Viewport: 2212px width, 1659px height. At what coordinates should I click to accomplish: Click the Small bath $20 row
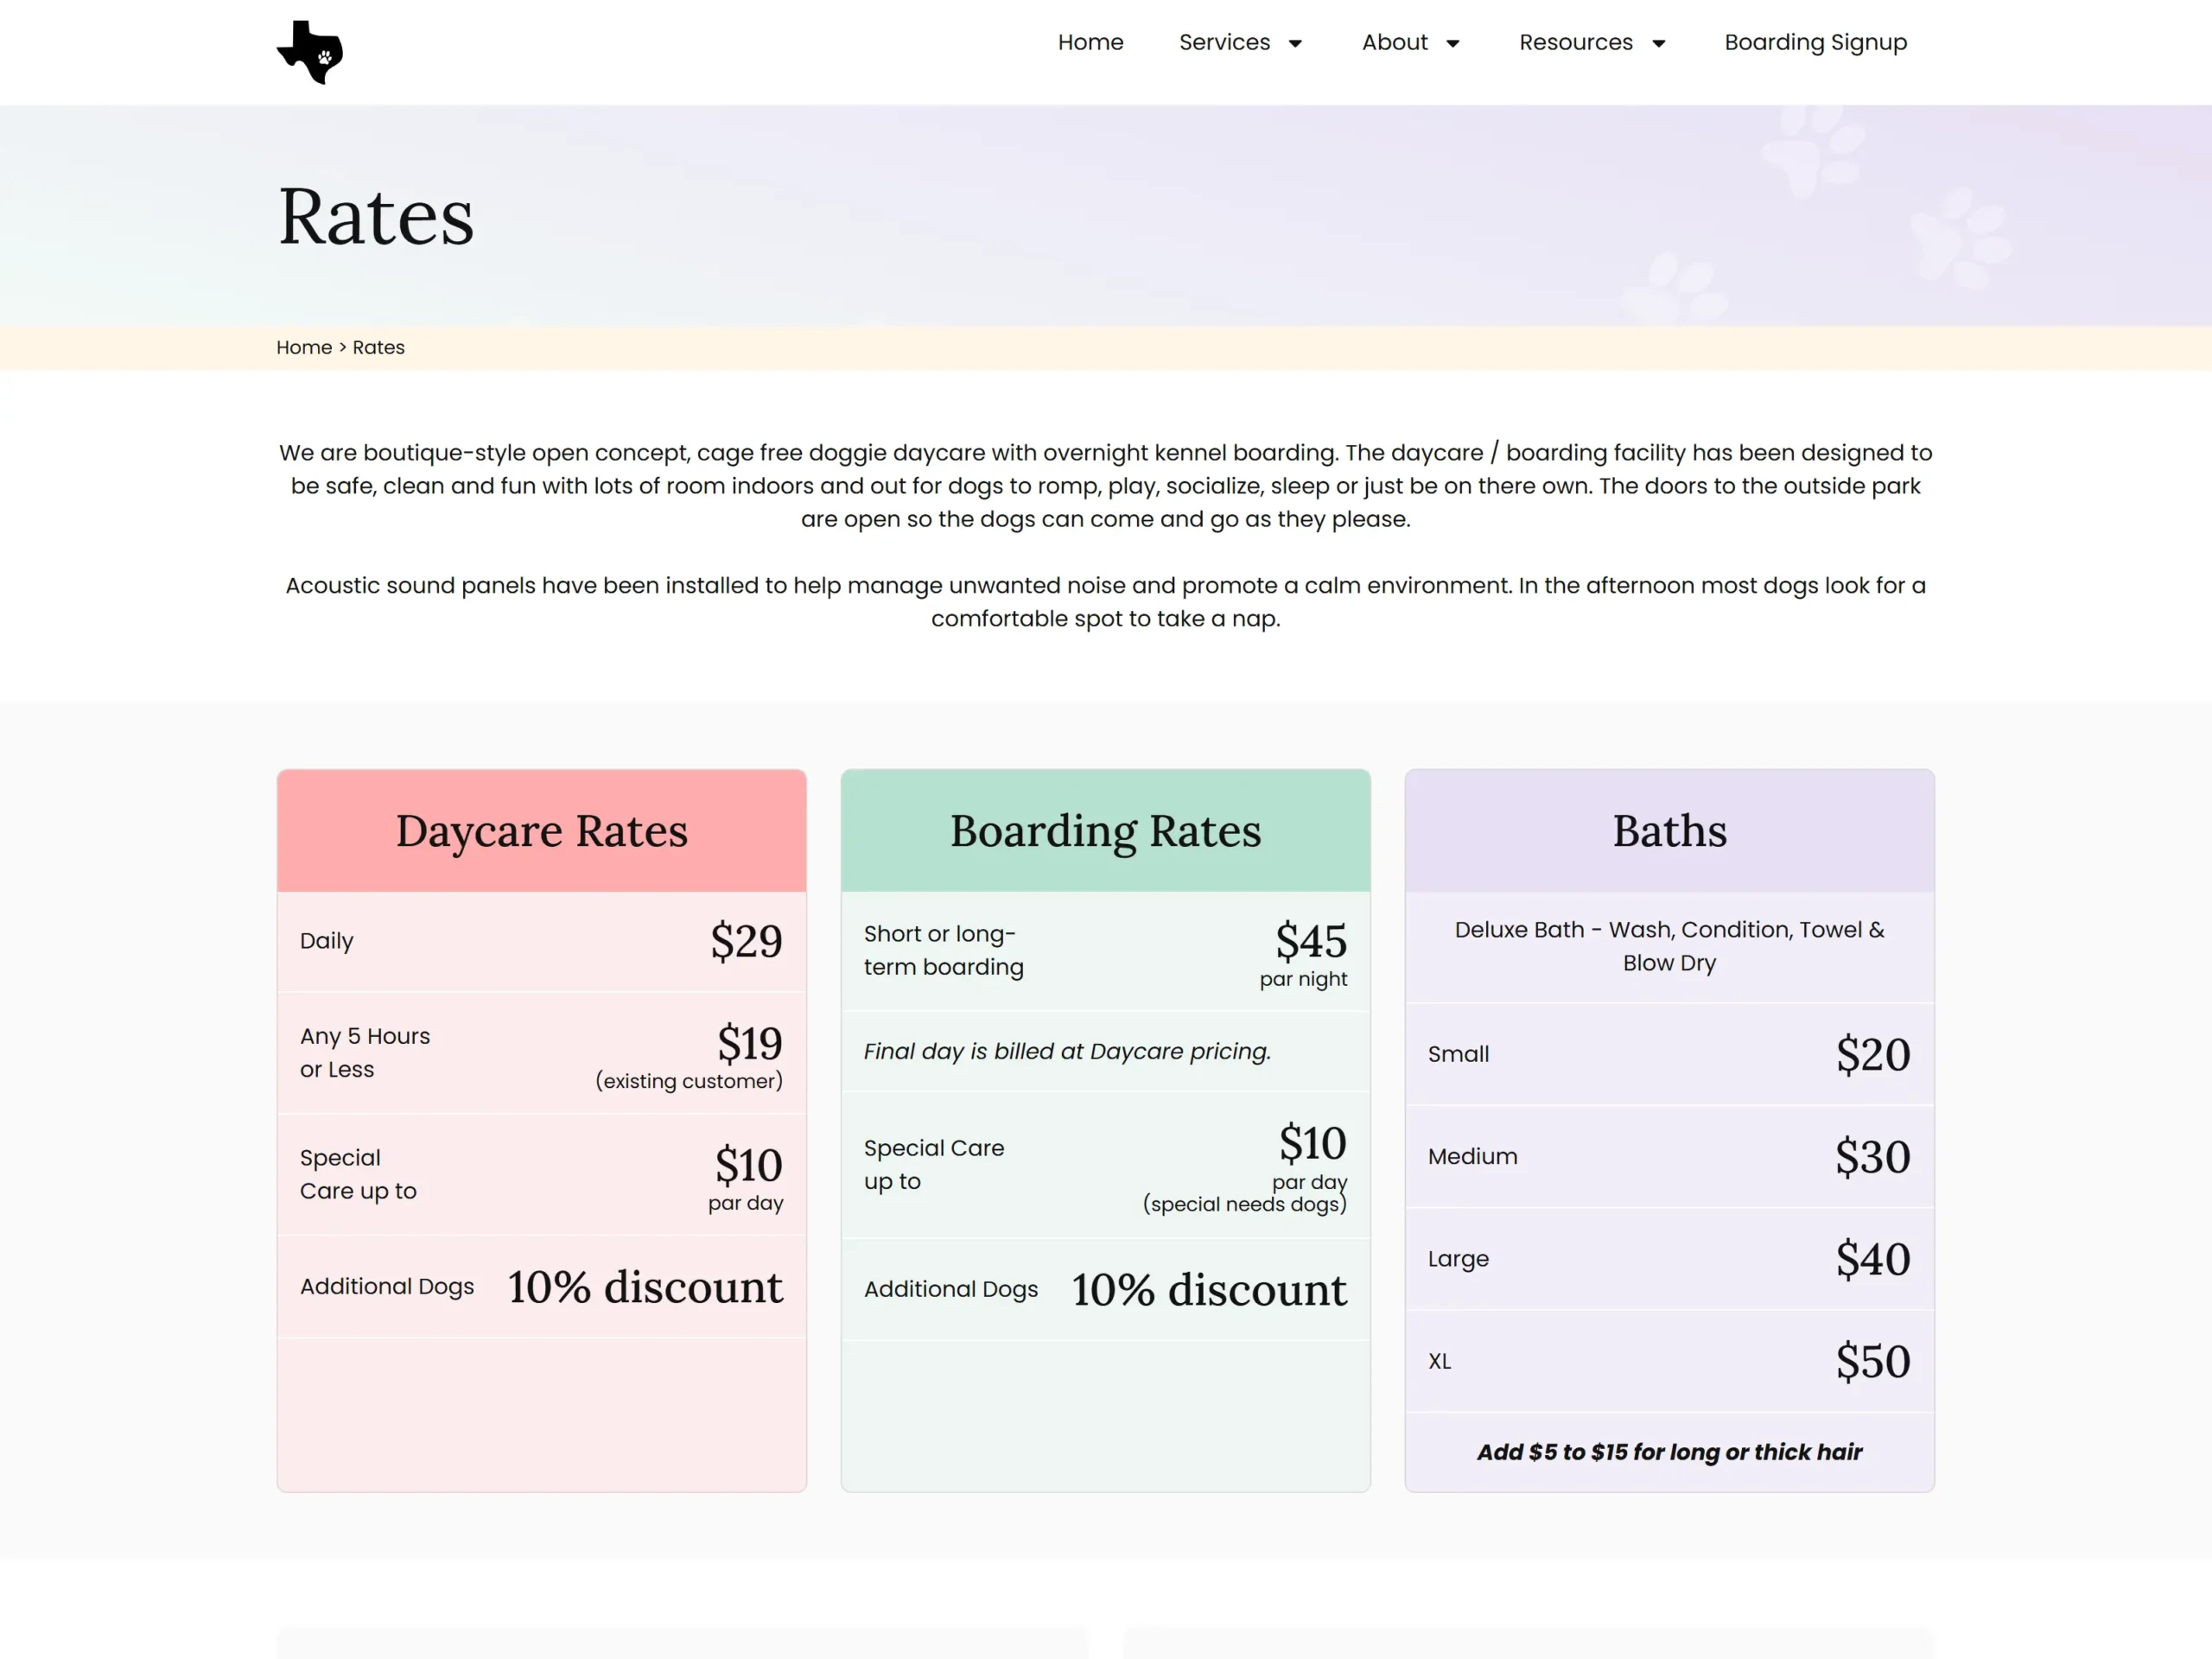tap(1669, 1054)
